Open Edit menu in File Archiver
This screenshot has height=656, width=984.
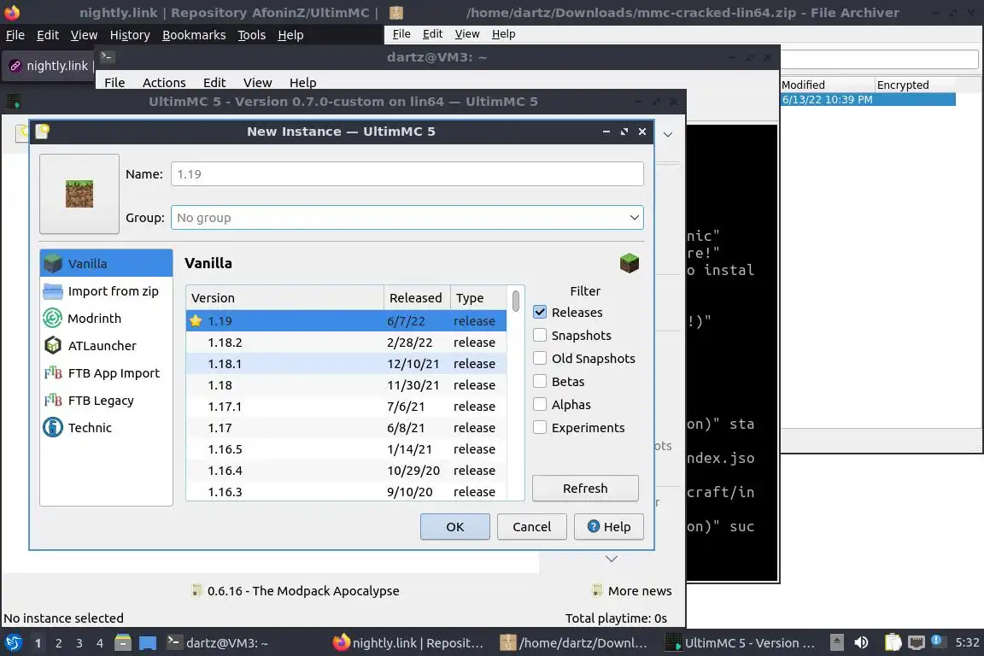tap(432, 34)
